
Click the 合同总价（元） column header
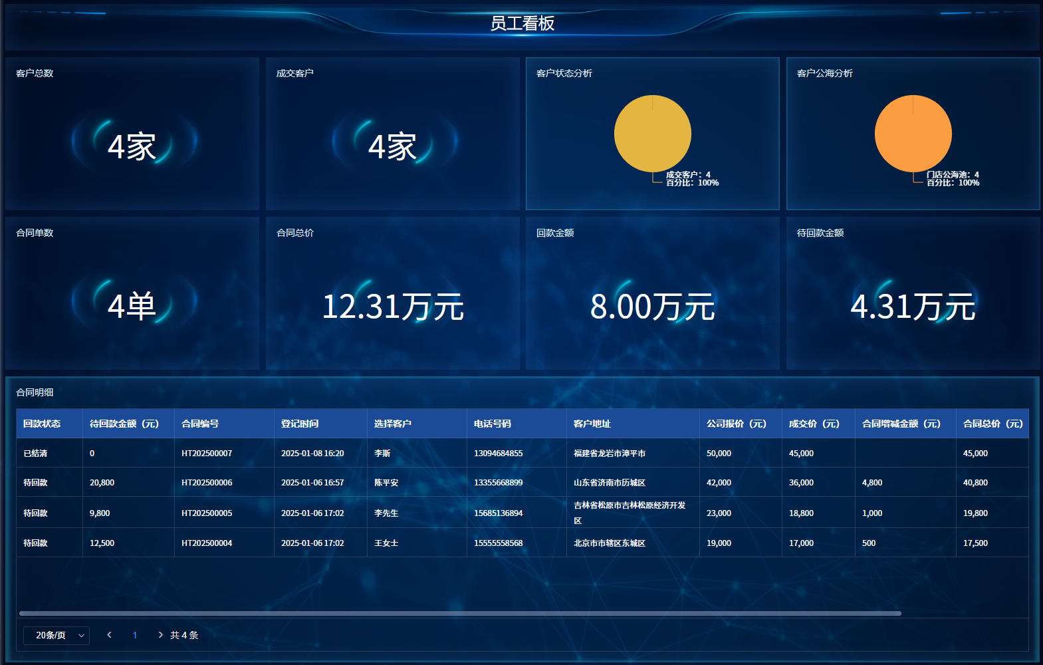point(992,424)
